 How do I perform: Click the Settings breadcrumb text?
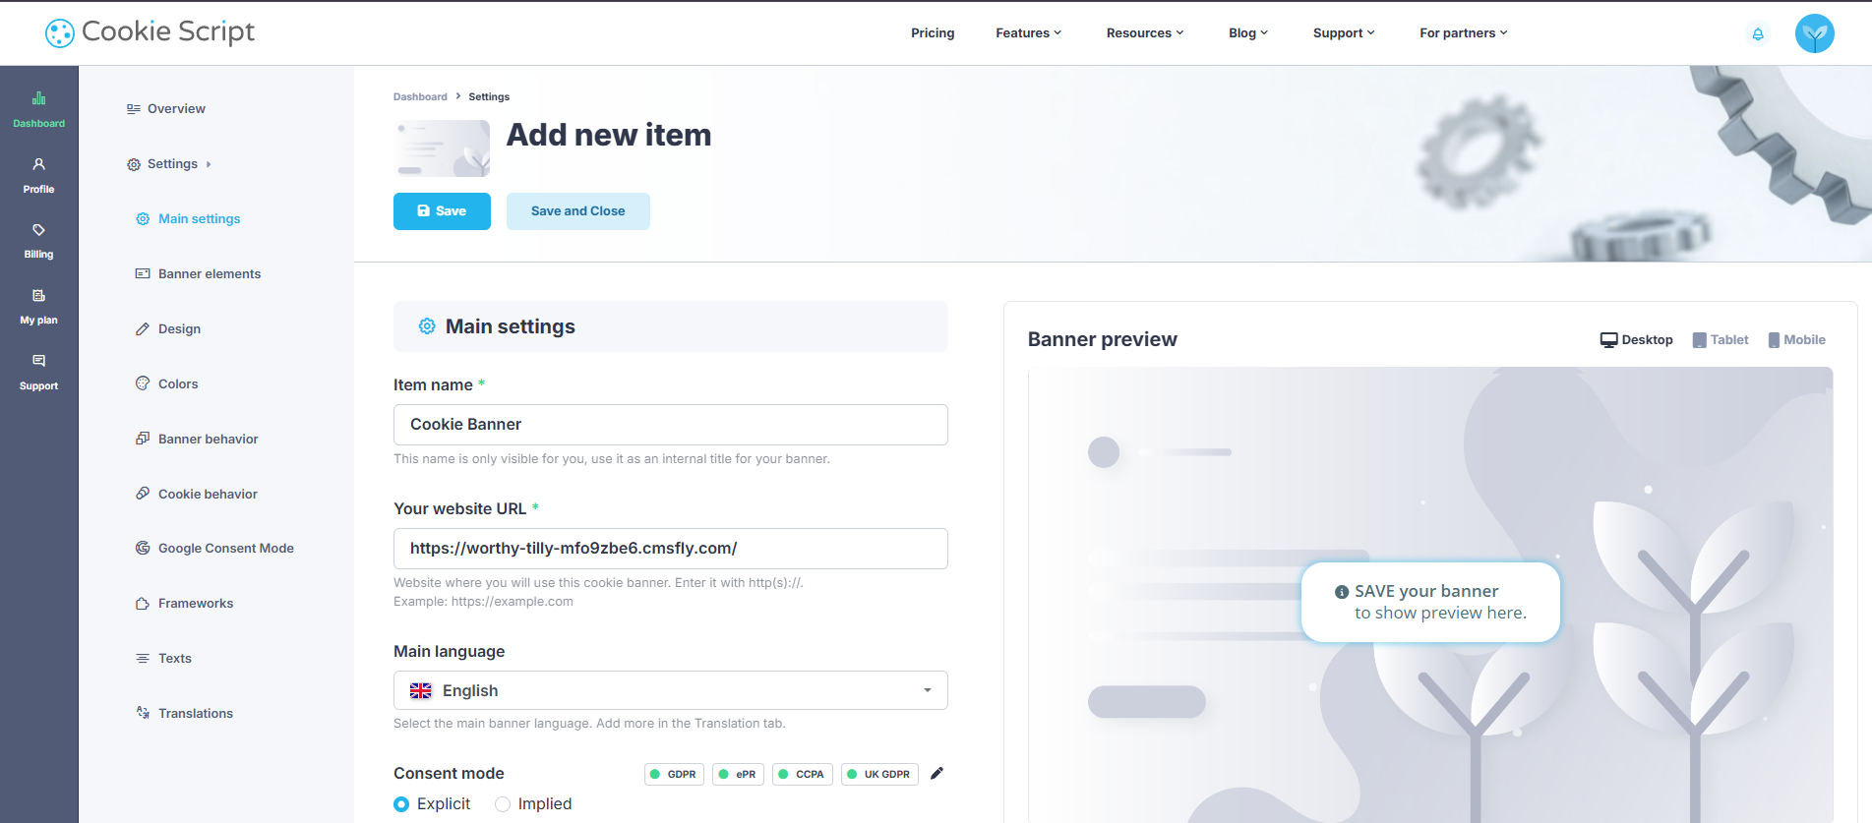pyautogui.click(x=489, y=96)
